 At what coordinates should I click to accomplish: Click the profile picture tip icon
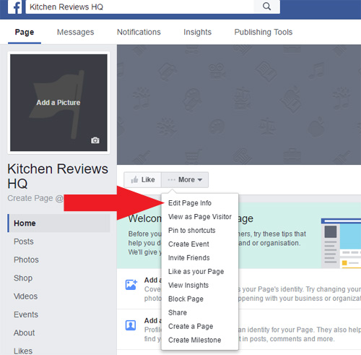[131, 325]
